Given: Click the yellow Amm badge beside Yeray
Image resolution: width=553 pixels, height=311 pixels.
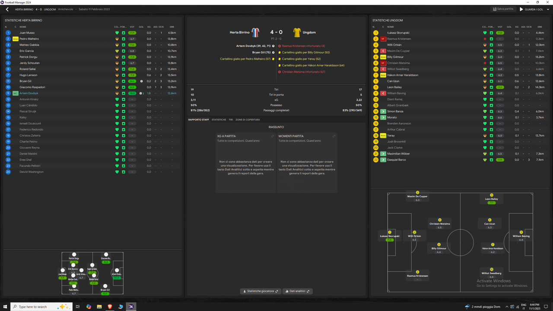Looking at the screenshot, I should coord(383,136).
